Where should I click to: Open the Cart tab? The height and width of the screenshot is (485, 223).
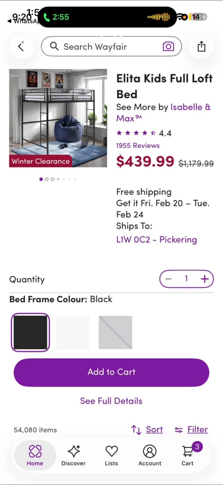[x=188, y=455]
